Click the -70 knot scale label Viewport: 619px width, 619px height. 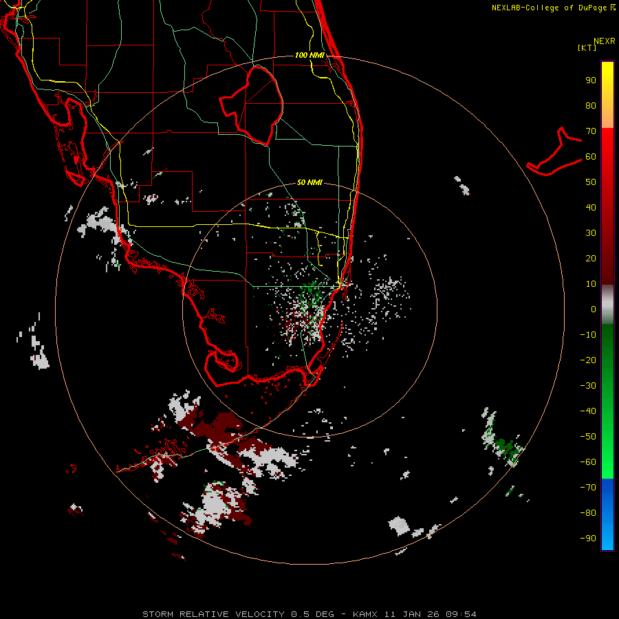click(x=588, y=488)
